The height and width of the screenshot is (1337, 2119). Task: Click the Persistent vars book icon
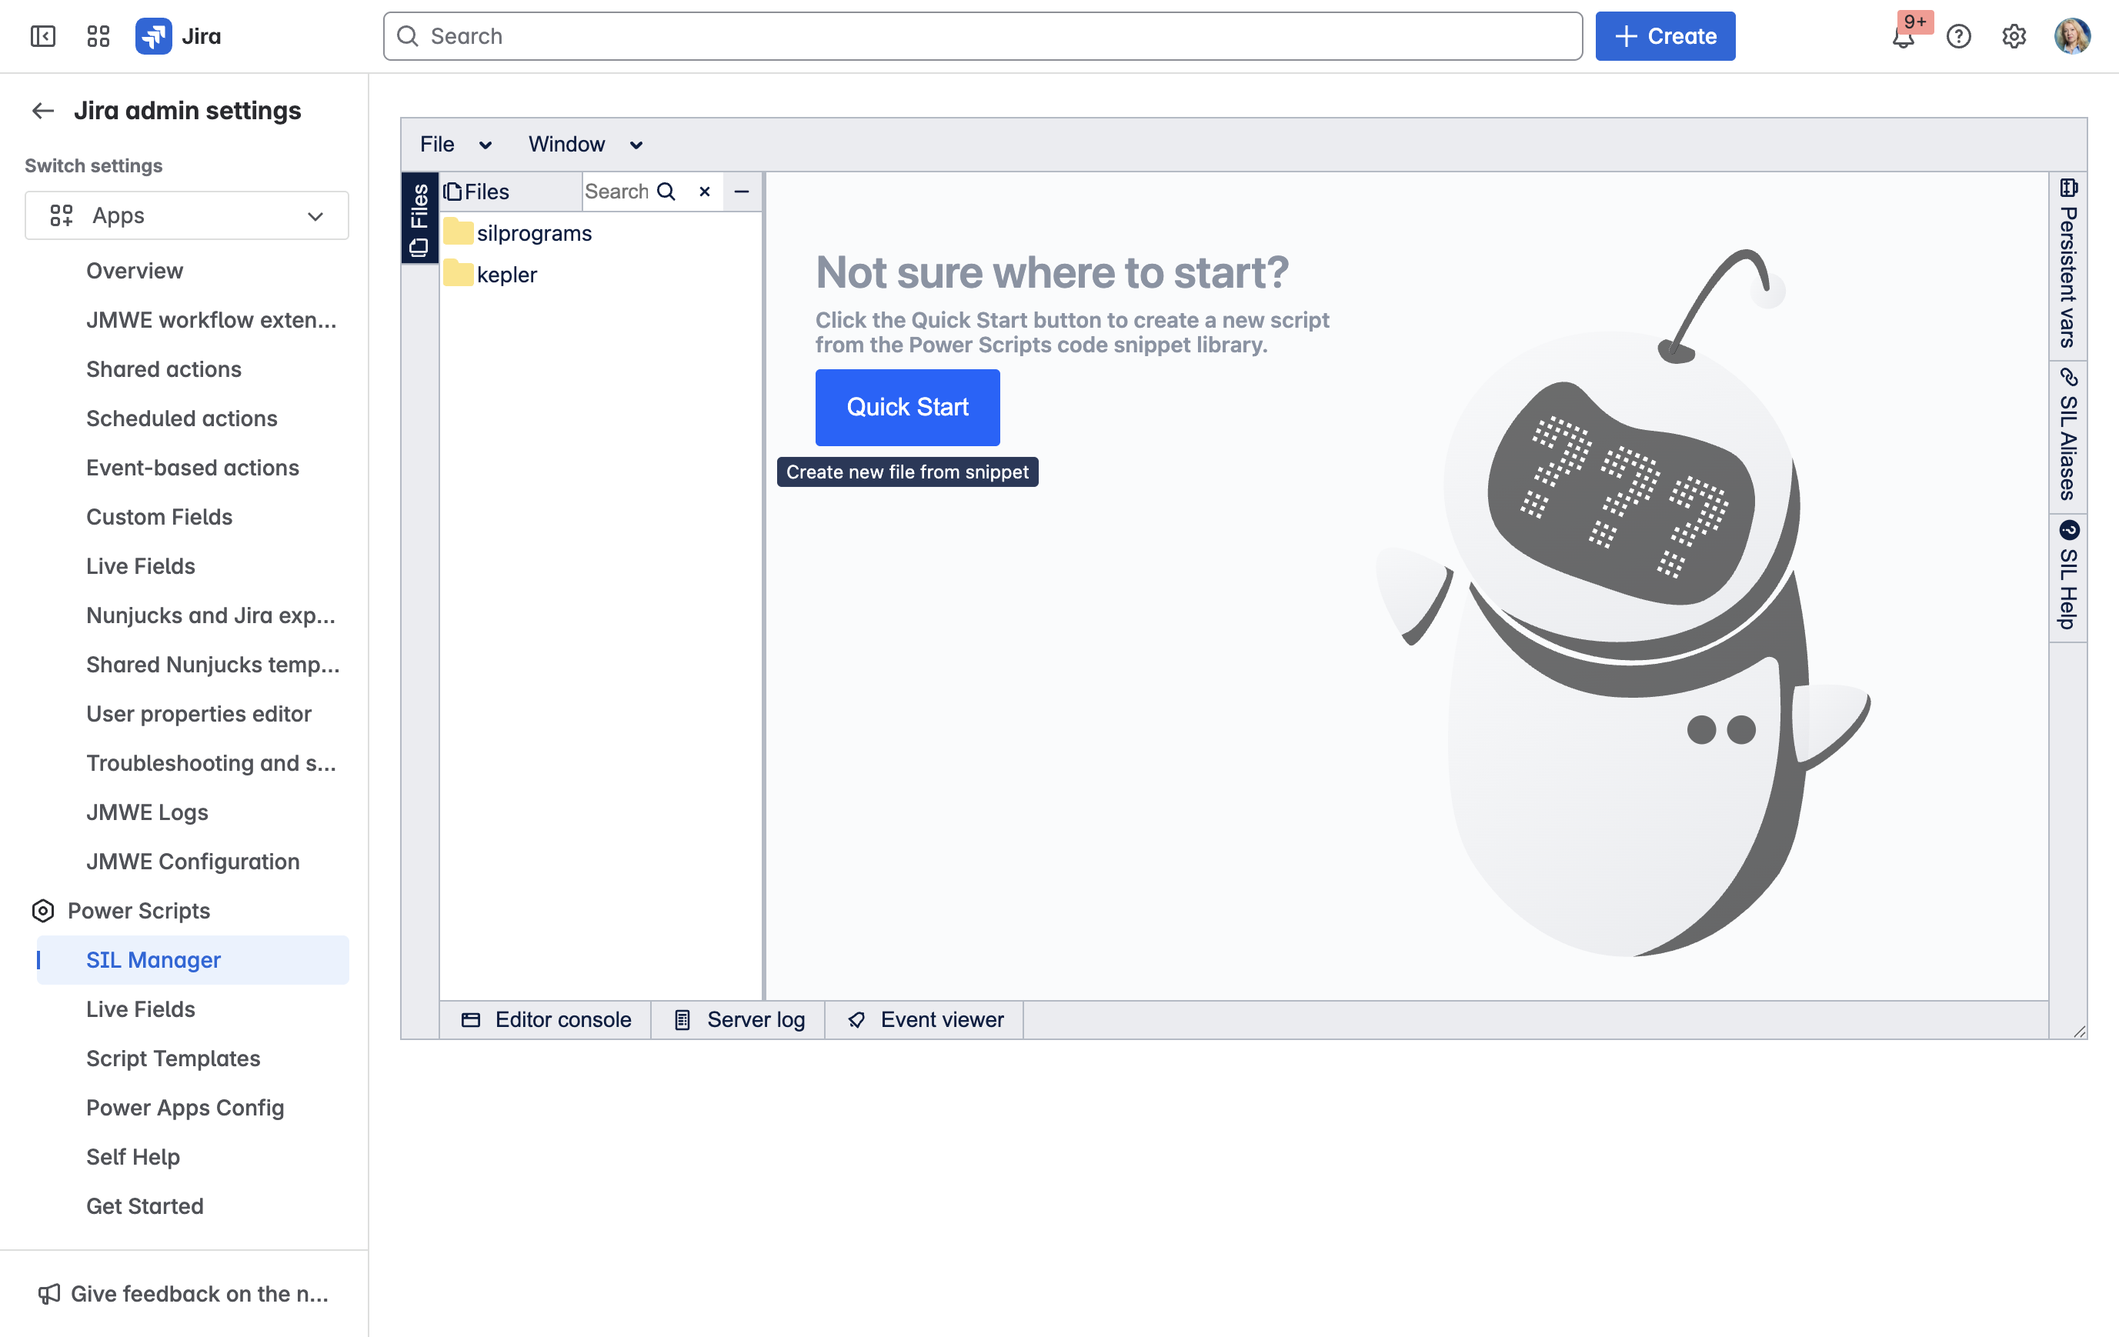pyautogui.click(x=2069, y=188)
